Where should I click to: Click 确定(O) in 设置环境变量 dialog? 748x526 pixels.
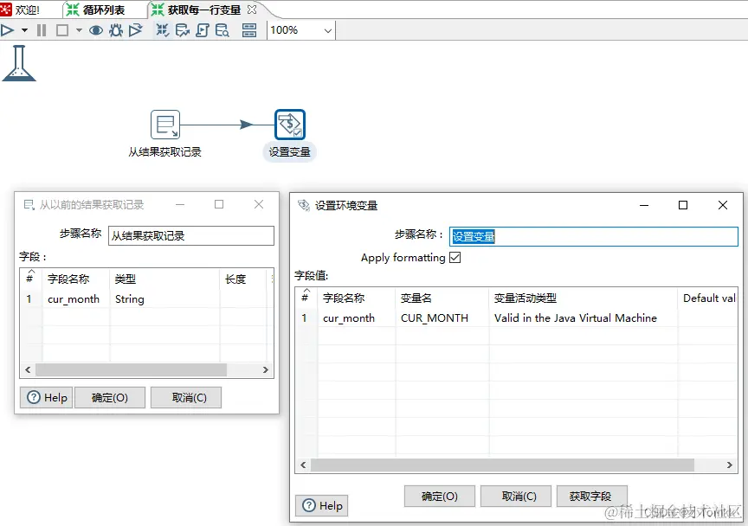coord(439,497)
